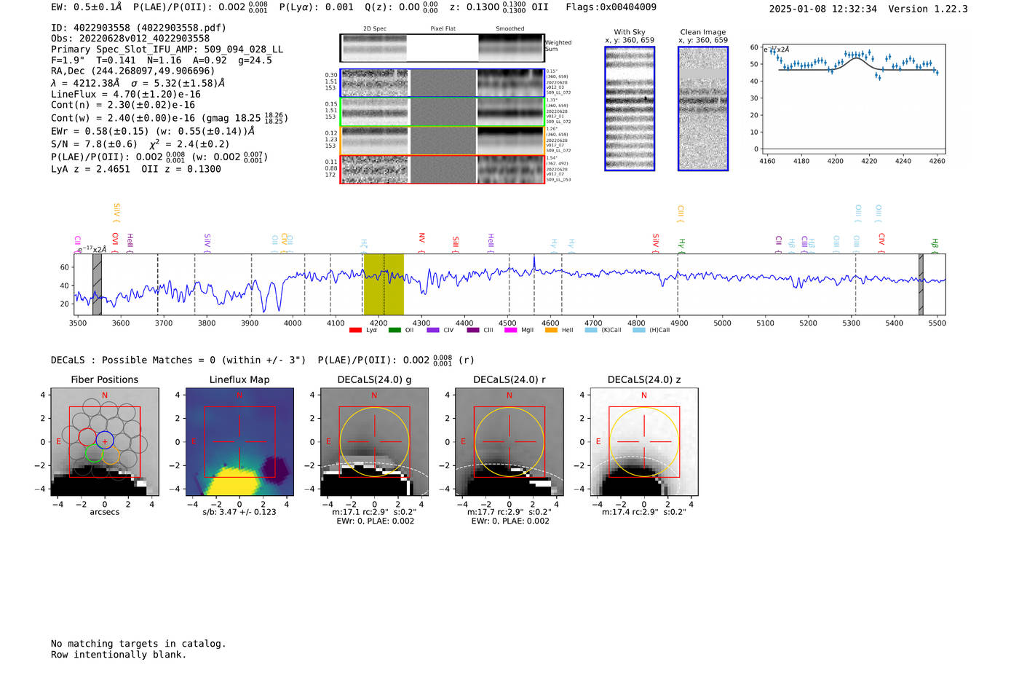This screenshot has width=1019, height=694.
Task: Click the Gaussian fit peak in line plot
Action: [x=856, y=58]
